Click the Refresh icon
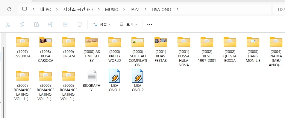 click(x=9, y=10)
